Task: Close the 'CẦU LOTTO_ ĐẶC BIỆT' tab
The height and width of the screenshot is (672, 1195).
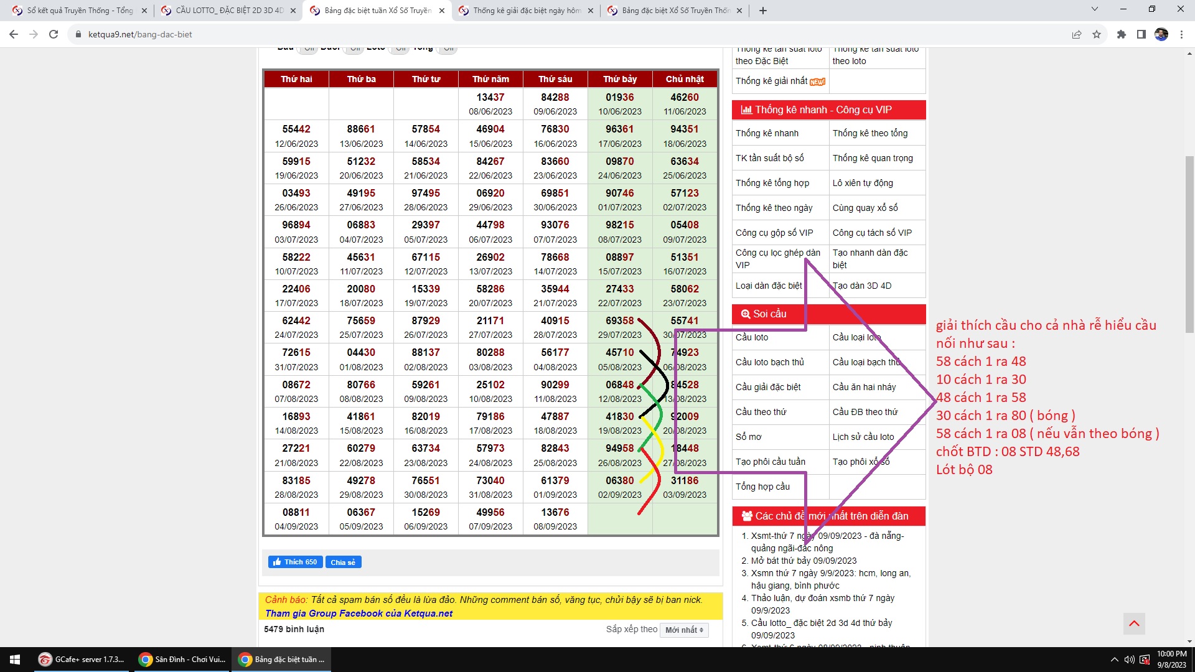Action: click(x=293, y=11)
